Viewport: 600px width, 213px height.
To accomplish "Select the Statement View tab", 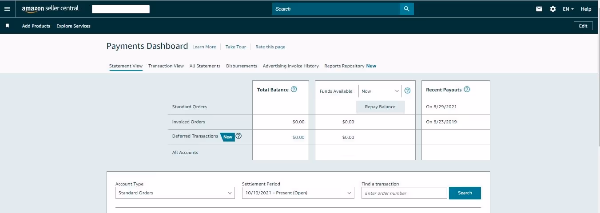I will 126,66.
